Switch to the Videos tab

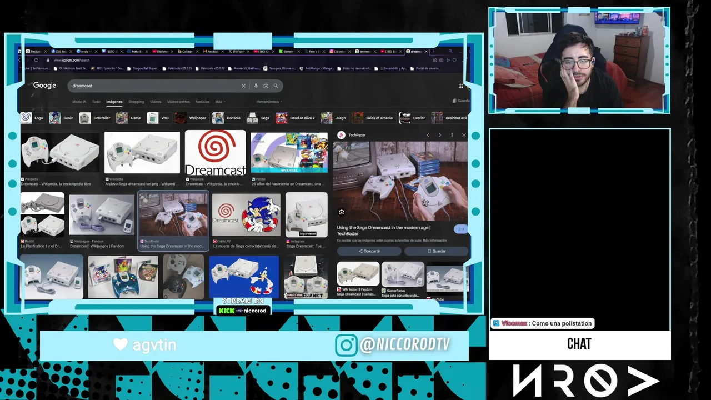point(156,102)
